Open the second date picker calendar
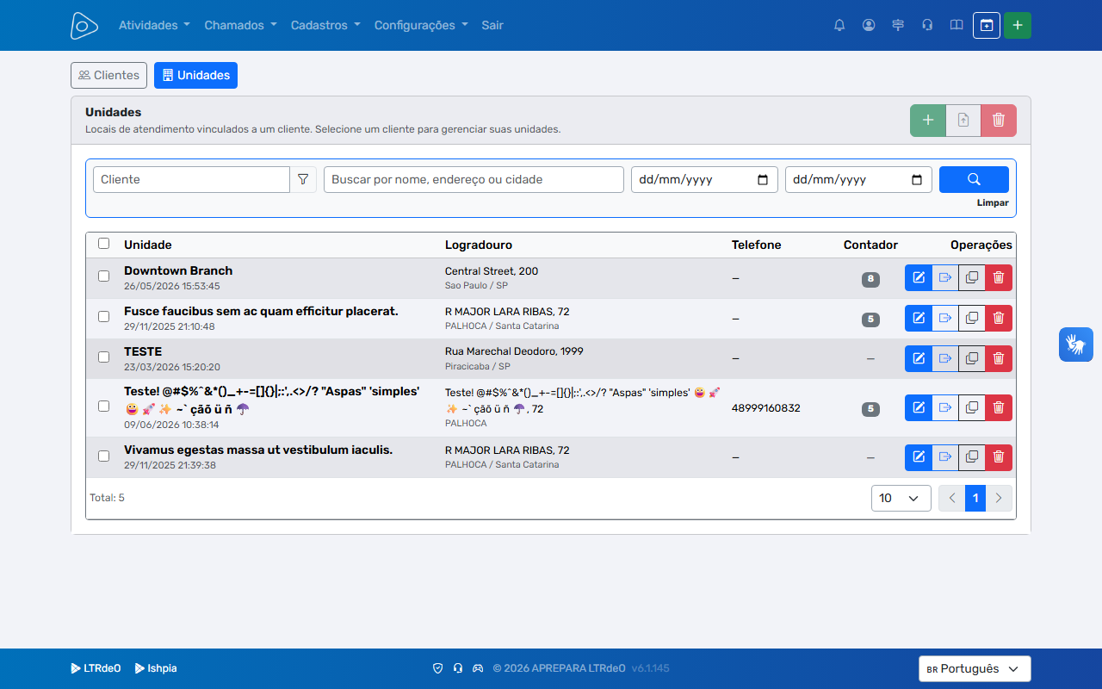 point(917,179)
